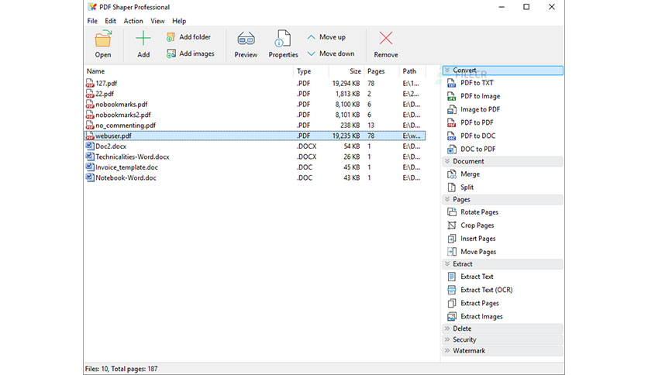Screen dimensions: 648x375
Task: Collapse the Pages section
Action: (x=502, y=199)
